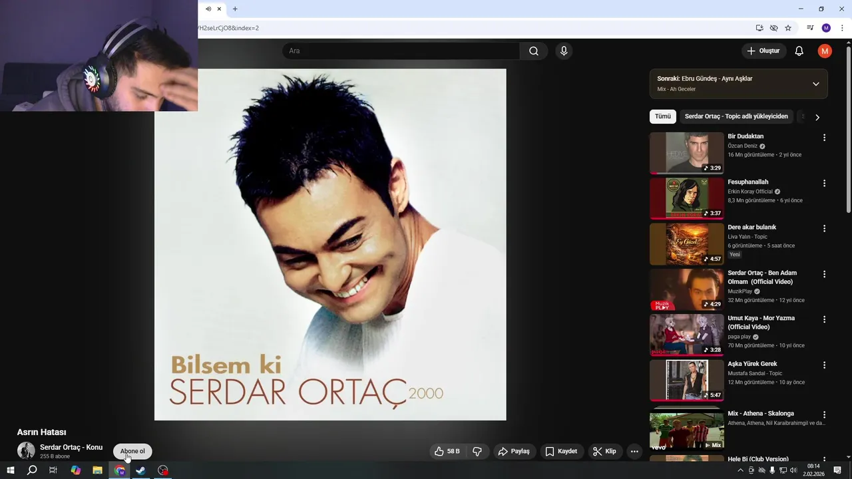The width and height of the screenshot is (852, 479).
Task: Open options menu for Umut Kaya - Mor Yazma
Action: [x=824, y=319]
